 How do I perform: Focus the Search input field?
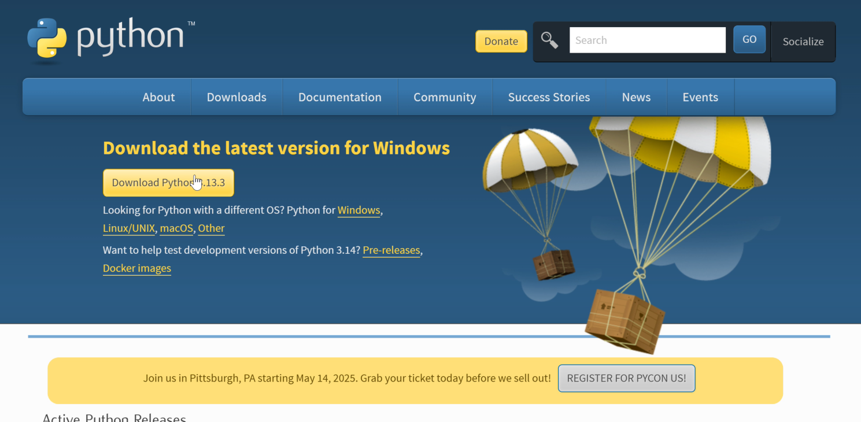tap(648, 40)
